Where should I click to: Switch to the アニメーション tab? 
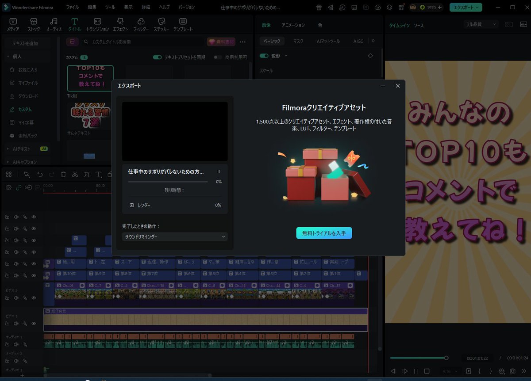(x=293, y=25)
